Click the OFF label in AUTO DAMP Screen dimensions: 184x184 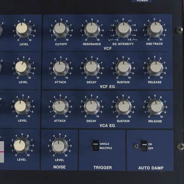[150, 149]
